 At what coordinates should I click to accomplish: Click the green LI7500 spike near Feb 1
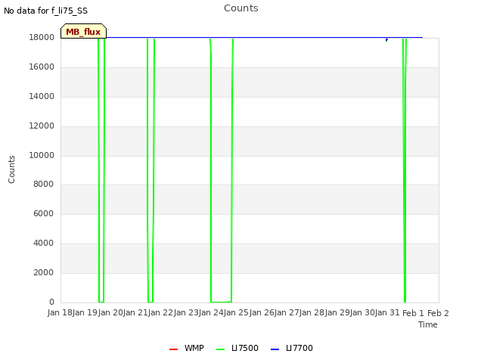click(405, 170)
